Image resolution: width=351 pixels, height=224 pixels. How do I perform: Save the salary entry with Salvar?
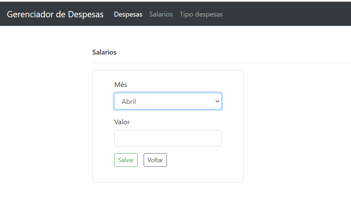pyautogui.click(x=126, y=160)
